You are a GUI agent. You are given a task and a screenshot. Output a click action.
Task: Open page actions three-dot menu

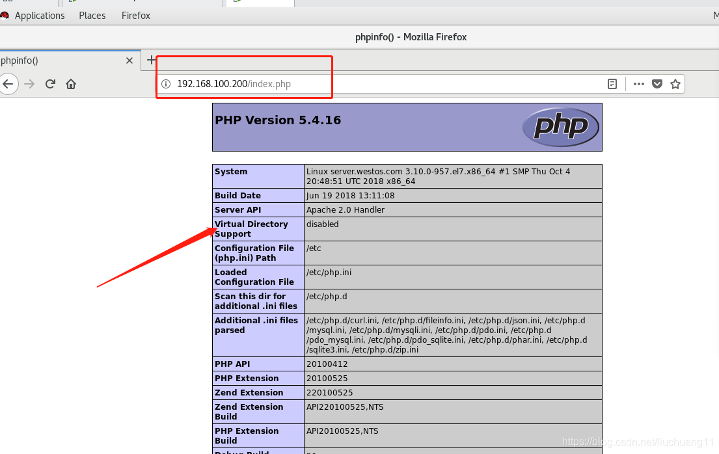(639, 84)
